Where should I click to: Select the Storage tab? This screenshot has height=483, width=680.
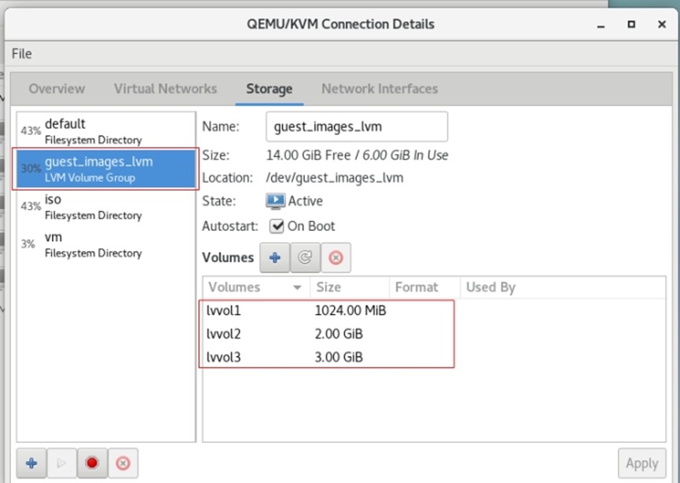coord(270,89)
